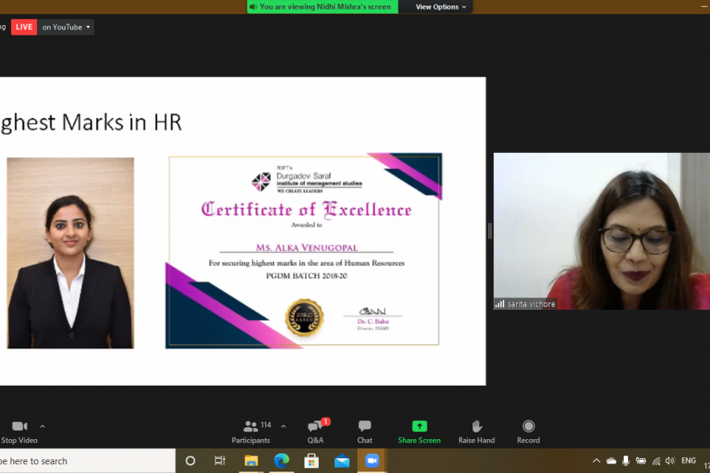
Task: Select sarita vichore's video thumbnail
Action: [x=601, y=231]
